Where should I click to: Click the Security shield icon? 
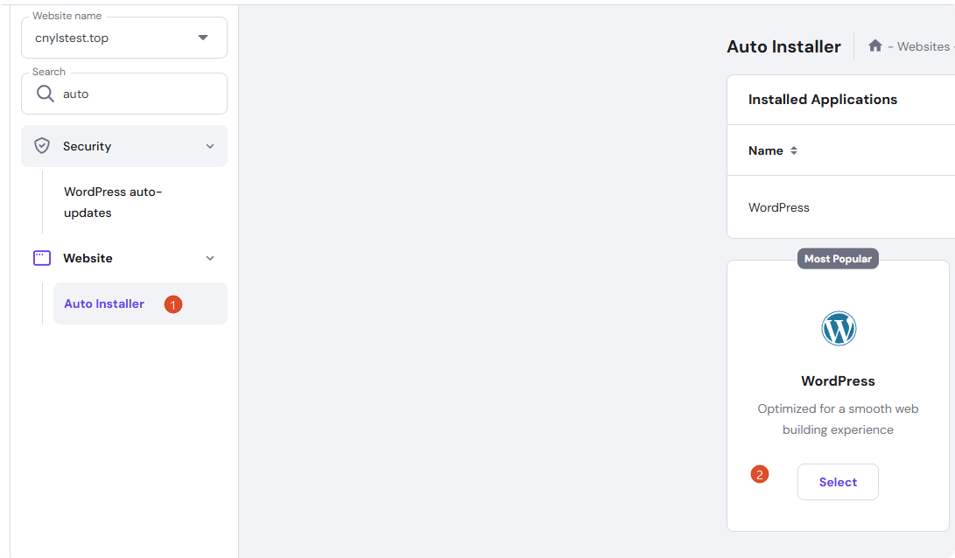[42, 146]
